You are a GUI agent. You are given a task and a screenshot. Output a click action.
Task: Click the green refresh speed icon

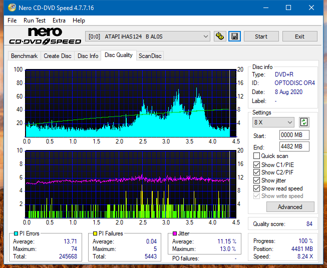pyautogui.click(x=304, y=122)
